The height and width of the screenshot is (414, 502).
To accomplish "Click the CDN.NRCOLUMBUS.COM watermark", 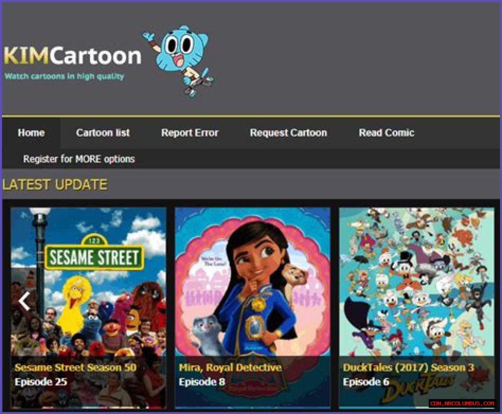I will click(462, 403).
